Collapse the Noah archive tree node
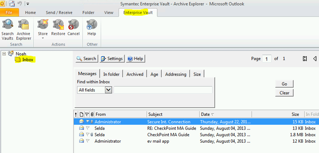The width and height of the screenshot is (319, 153). 4,54
